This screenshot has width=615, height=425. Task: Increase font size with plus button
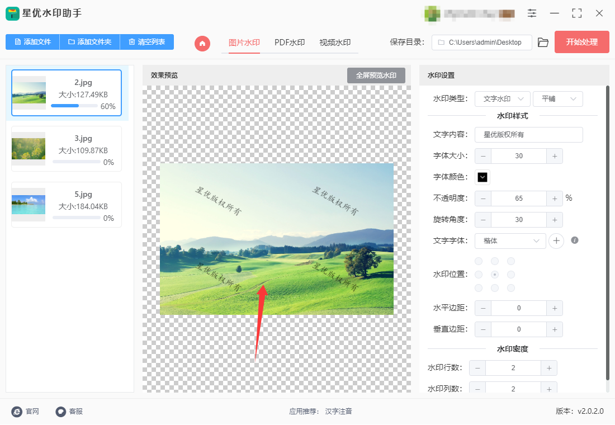[555, 156]
